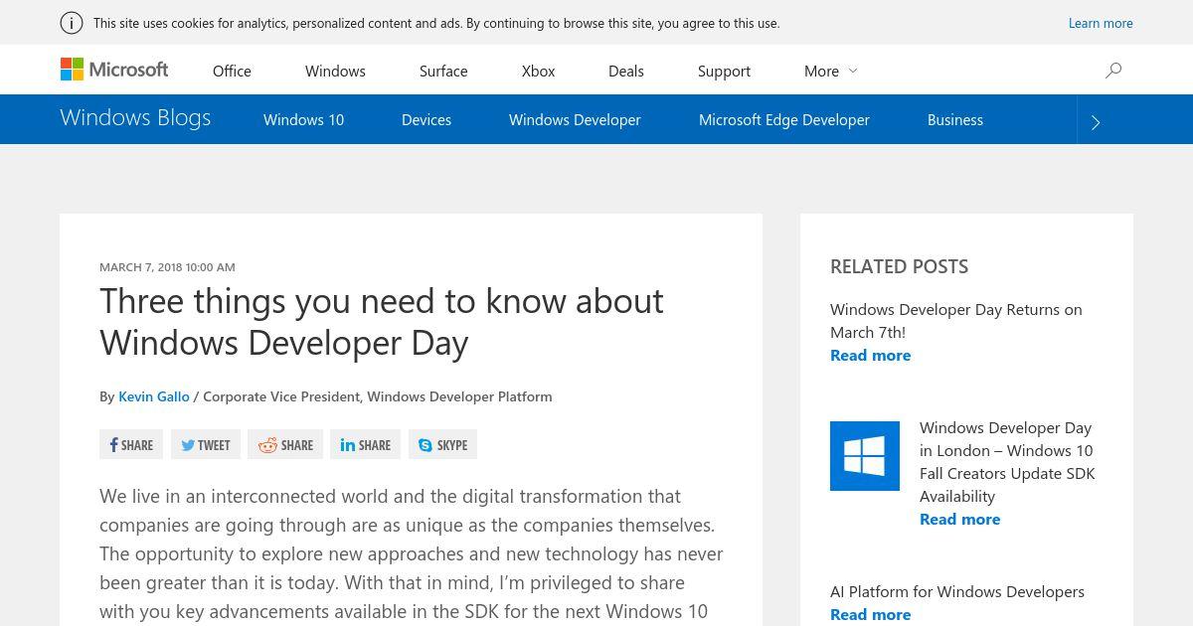Open Windows Developer blog category

[575, 119]
